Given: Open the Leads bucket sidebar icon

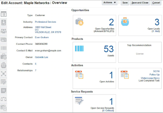Looking at the screenshot, I should 4,65.
